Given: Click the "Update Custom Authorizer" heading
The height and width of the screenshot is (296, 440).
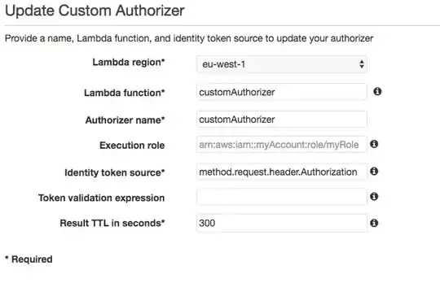Looking at the screenshot, I should coord(95,11).
